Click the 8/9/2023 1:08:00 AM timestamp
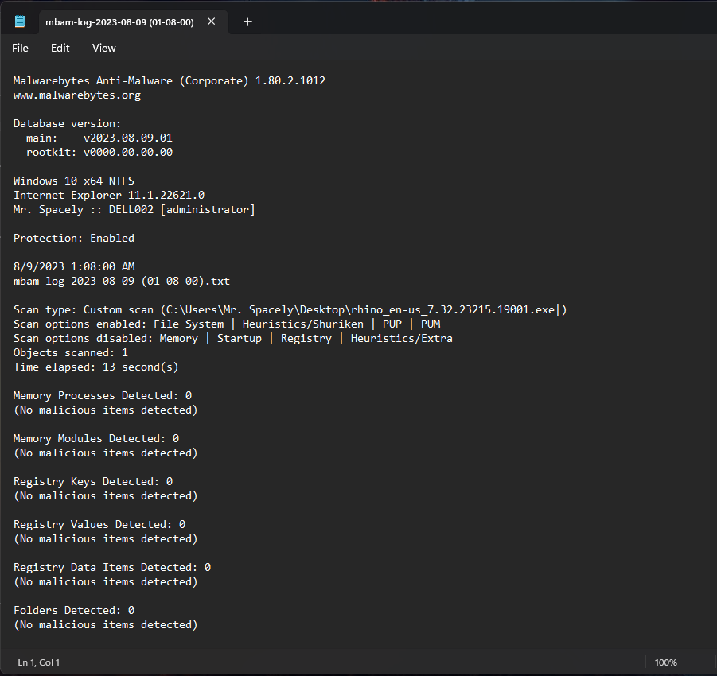Image resolution: width=717 pixels, height=676 pixels. [74, 266]
